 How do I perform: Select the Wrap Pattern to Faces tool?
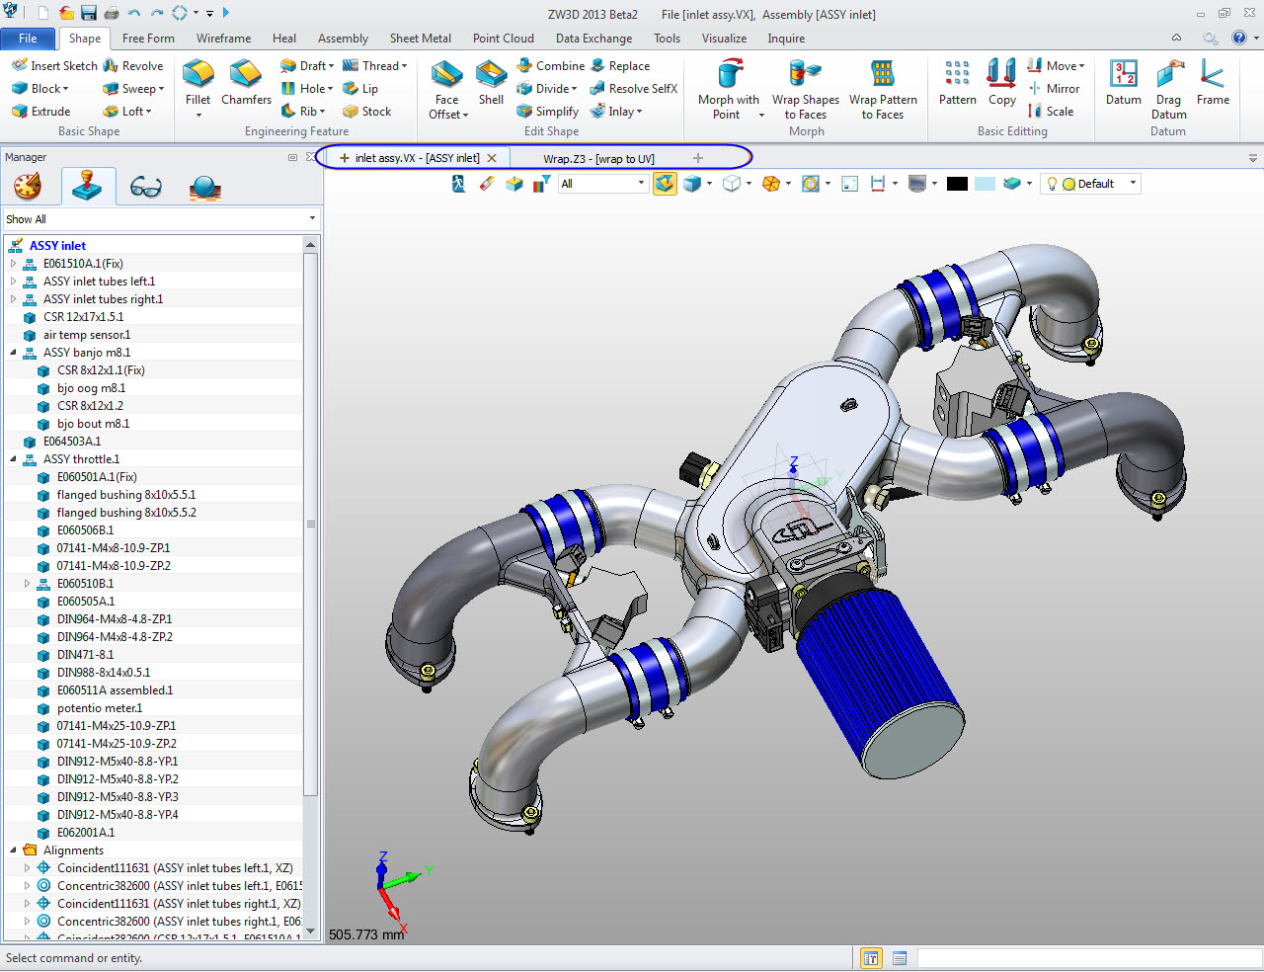pyautogui.click(x=883, y=75)
